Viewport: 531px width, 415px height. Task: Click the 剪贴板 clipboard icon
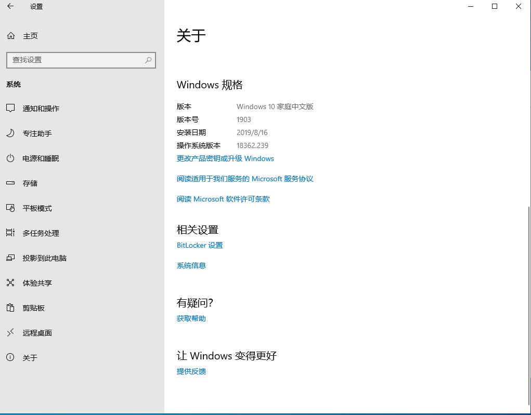click(10, 307)
